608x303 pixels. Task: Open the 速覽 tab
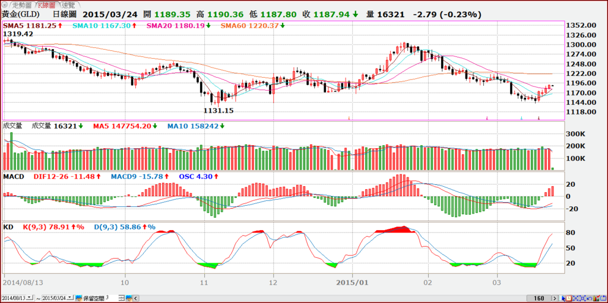(x=69, y=5)
